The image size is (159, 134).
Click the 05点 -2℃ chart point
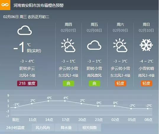131,109
